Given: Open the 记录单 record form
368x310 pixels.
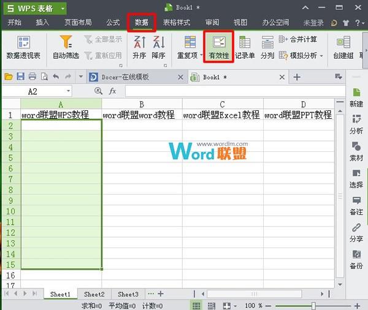Looking at the screenshot, I should point(245,47).
